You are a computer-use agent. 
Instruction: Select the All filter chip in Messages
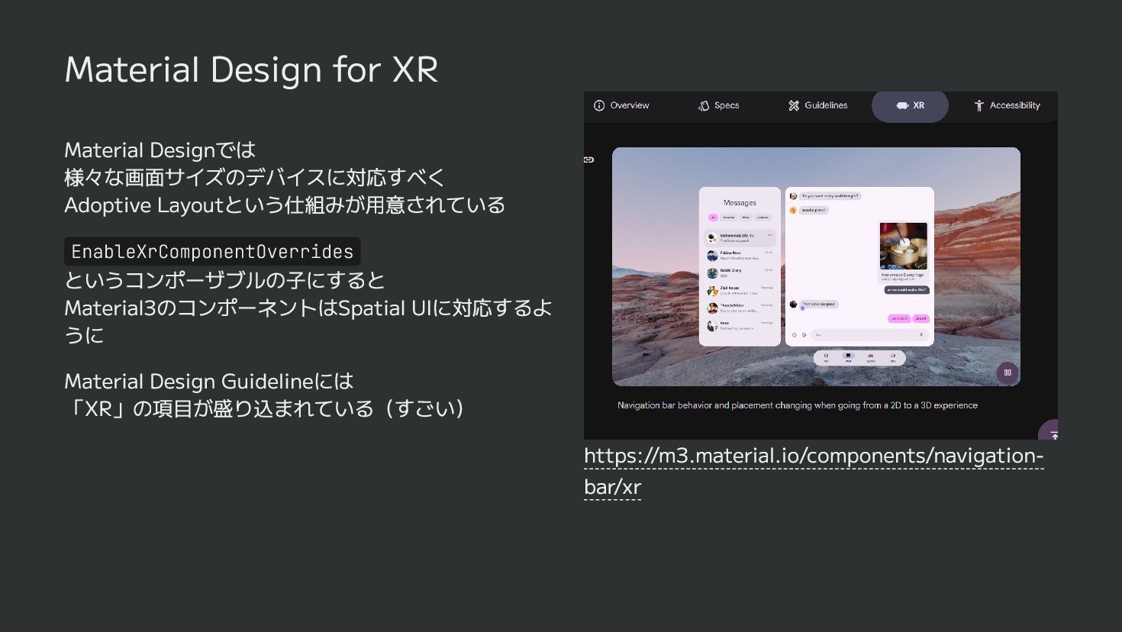pos(713,218)
